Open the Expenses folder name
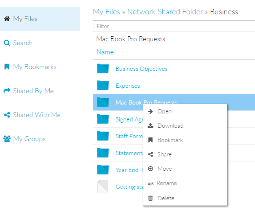This screenshot has height=215, width=255. 128,86
